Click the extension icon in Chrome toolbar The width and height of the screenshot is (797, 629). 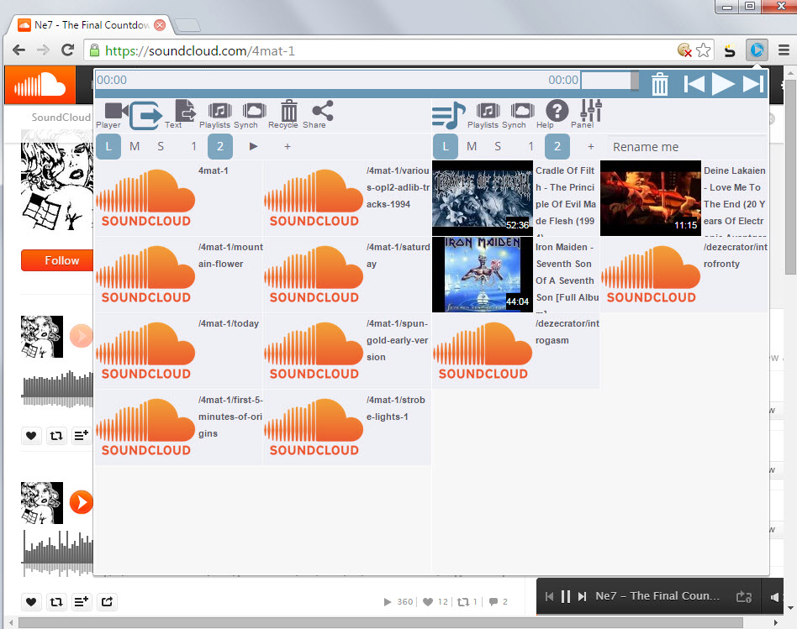point(757,50)
